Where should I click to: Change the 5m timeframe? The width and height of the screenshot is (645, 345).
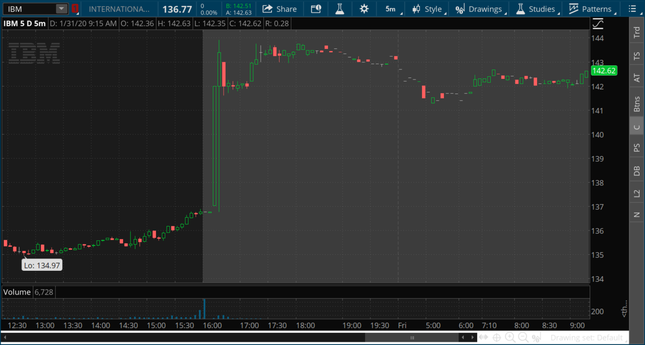pyautogui.click(x=390, y=9)
